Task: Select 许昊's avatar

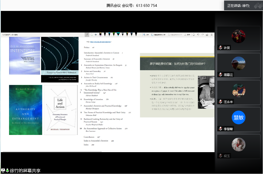Action: tap(239, 36)
